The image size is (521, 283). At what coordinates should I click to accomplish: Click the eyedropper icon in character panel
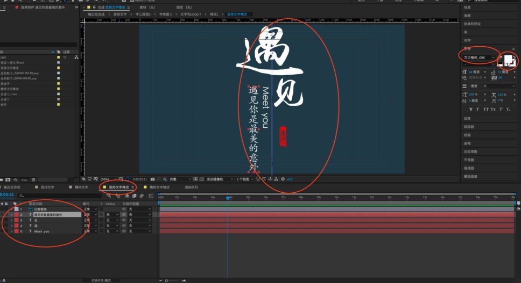tap(501, 56)
